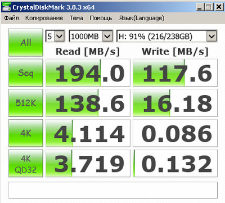Click the CrystalDiskMark title bar app icon
Viewport: 225px width, 203px height.
coord(6,7)
